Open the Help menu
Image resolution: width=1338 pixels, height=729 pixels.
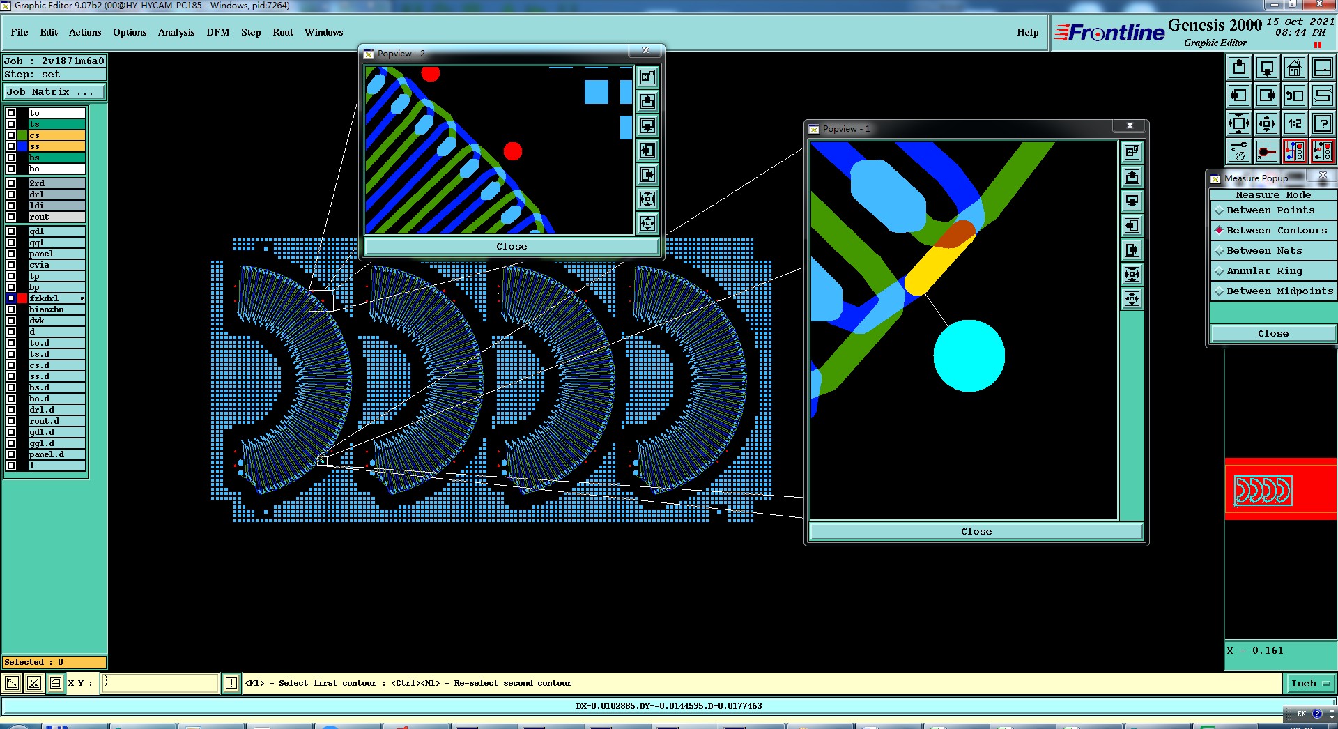pos(1028,32)
